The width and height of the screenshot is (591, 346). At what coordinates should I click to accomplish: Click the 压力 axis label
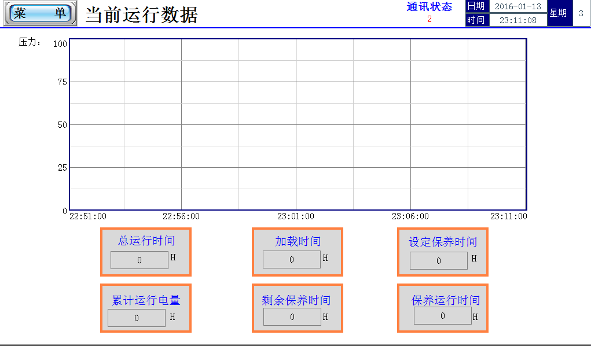point(30,42)
